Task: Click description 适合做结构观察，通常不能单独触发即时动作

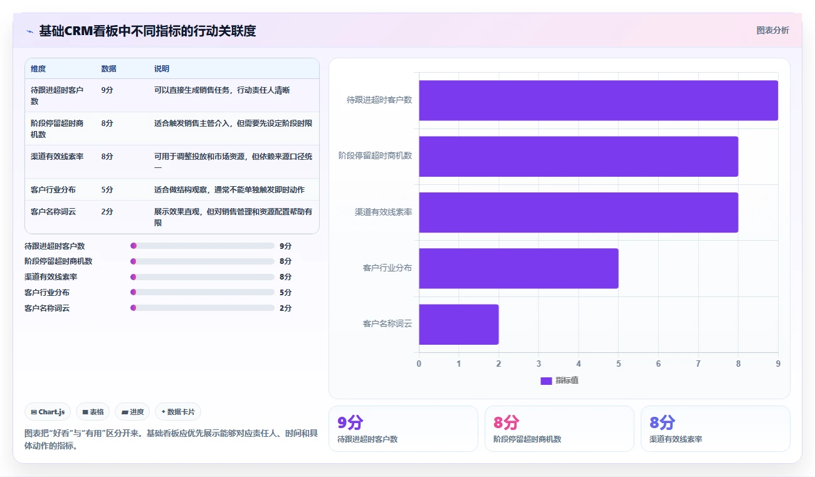Action: tap(229, 190)
